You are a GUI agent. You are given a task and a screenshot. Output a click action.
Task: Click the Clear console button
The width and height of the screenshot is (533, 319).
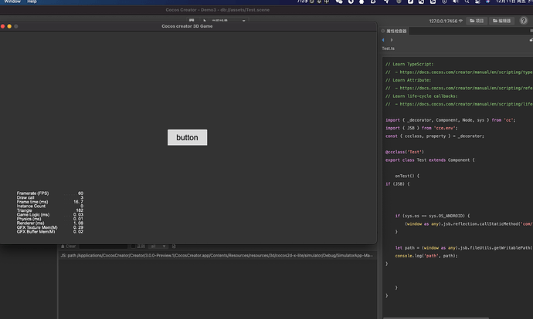tap(69, 246)
